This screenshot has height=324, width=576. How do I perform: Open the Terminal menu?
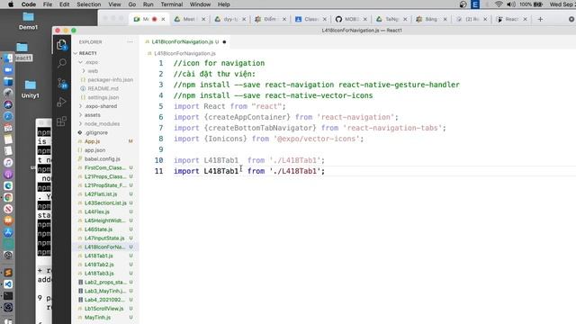pyautogui.click(x=172, y=4)
